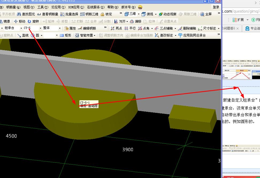
Task: Open the 版本号 menu
Action: (128, 7)
